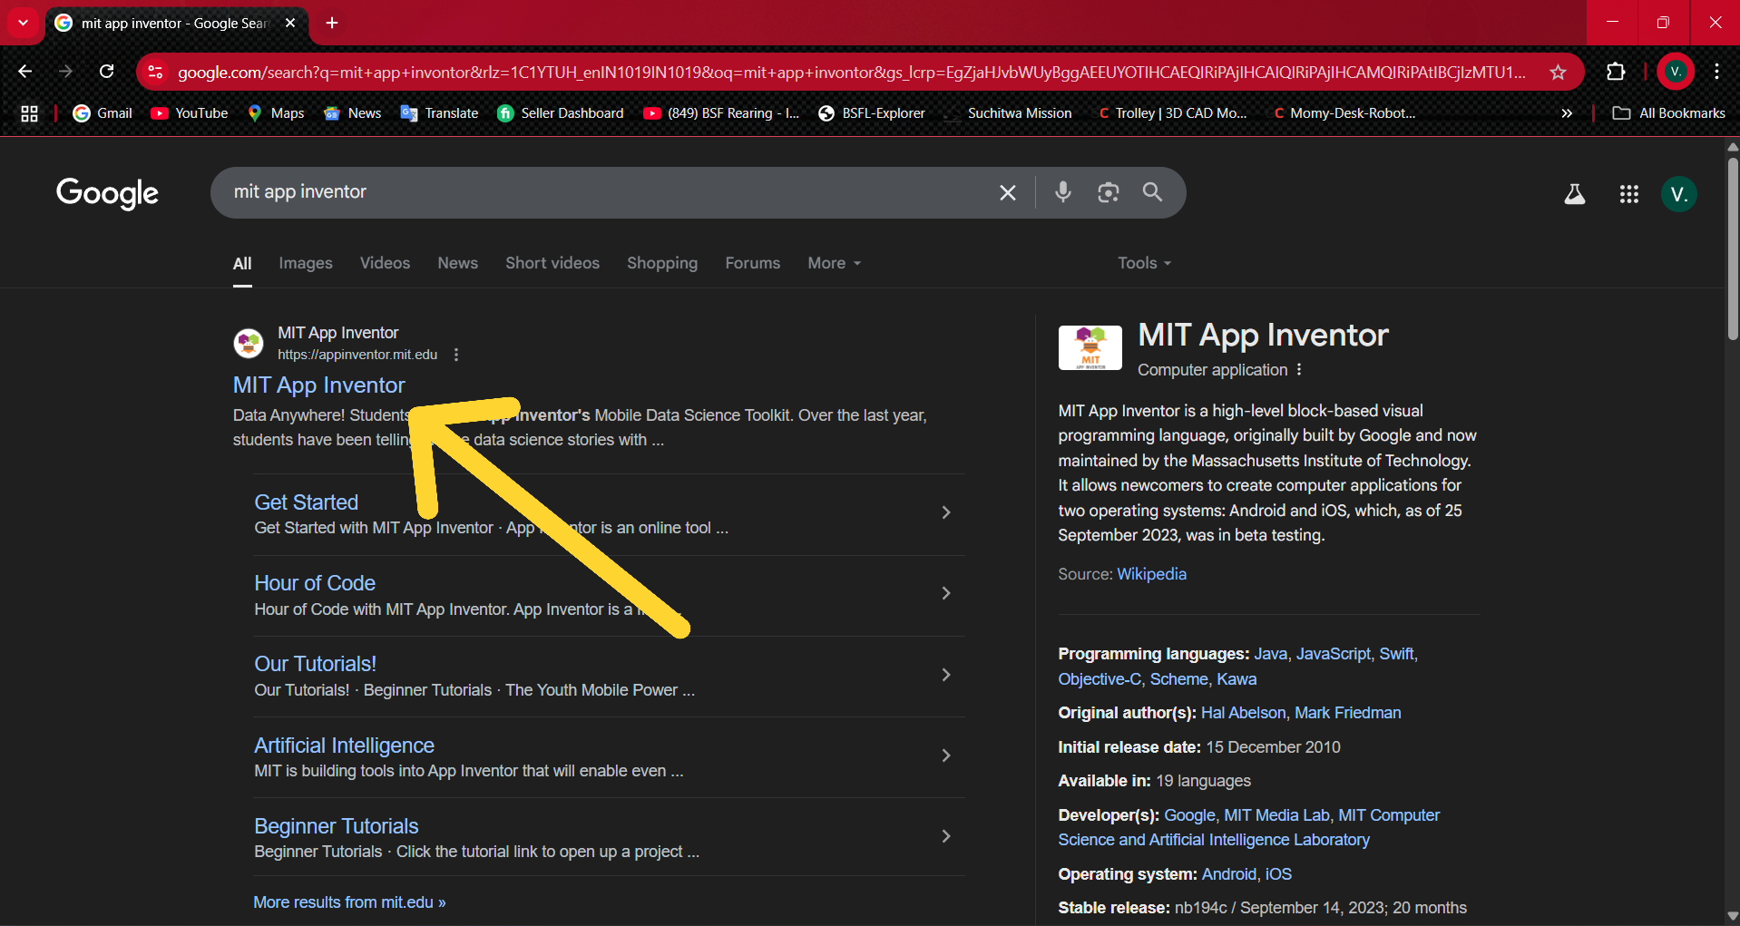Open All Bookmarks folder

coord(1668,113)
